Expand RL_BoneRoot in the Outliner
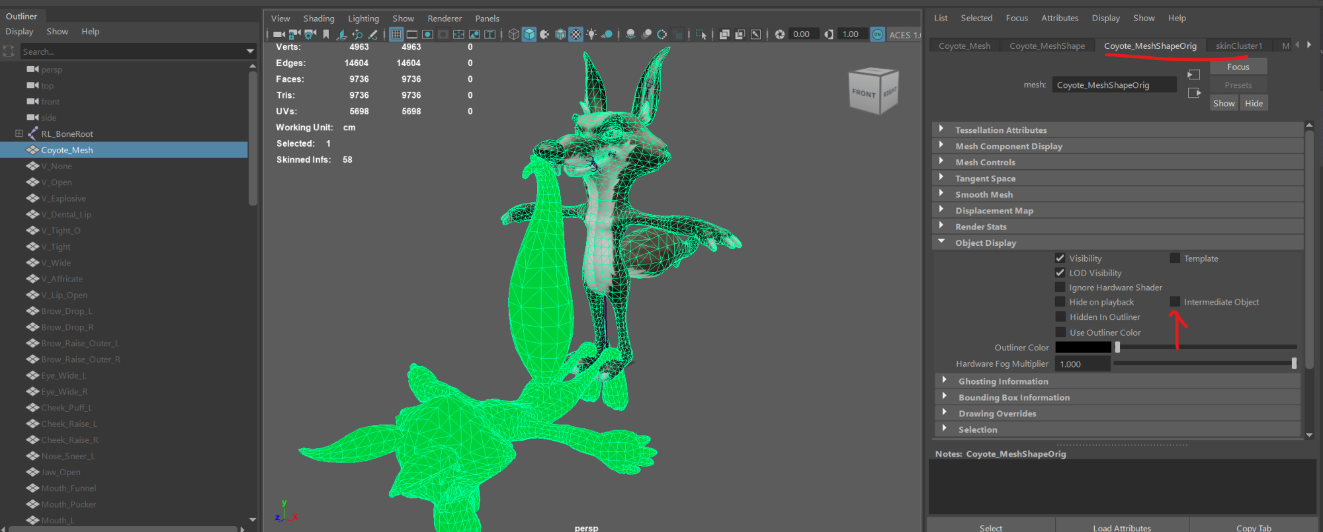This screenshot has height=532, width=1323. coord(19,133)
